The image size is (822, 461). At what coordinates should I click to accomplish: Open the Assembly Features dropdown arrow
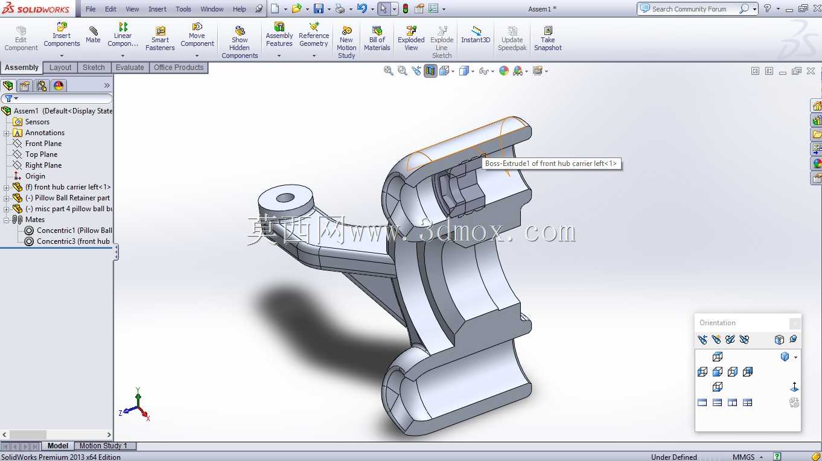(279, 56)
